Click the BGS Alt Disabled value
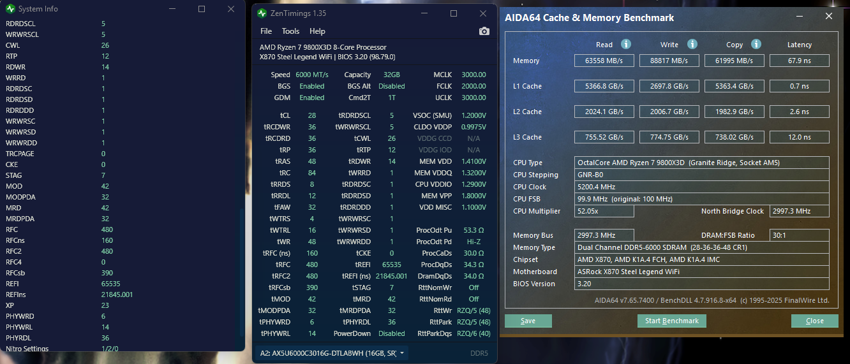This screenshot has height=364, width=850. point(392,86)
